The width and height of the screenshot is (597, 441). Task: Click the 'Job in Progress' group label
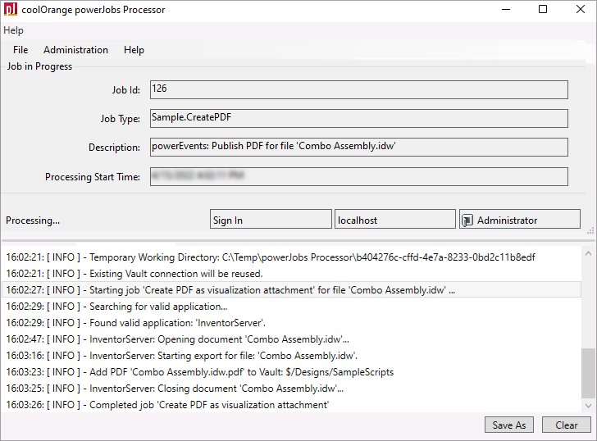(x=39, y=66)
